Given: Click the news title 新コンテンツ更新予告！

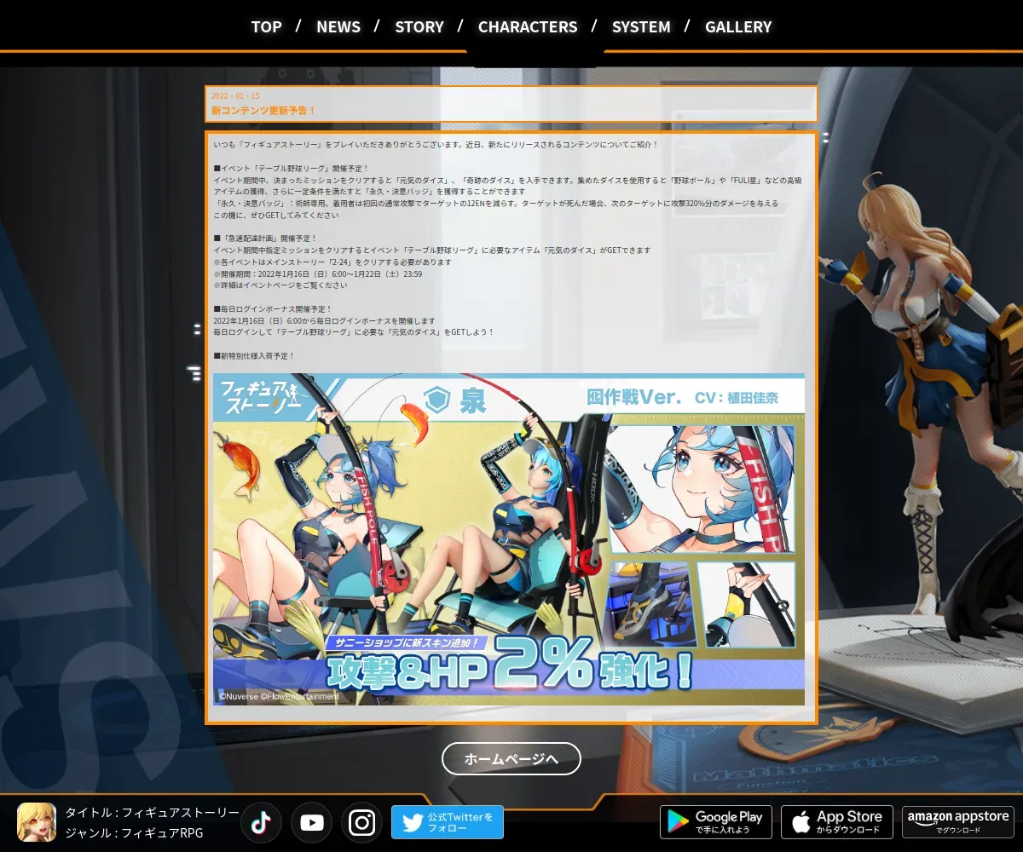Looking at the screenshot, I should [263, 111].
